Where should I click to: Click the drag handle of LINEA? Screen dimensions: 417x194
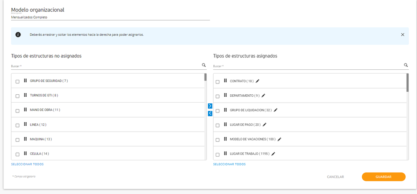(x=25, y=124)
